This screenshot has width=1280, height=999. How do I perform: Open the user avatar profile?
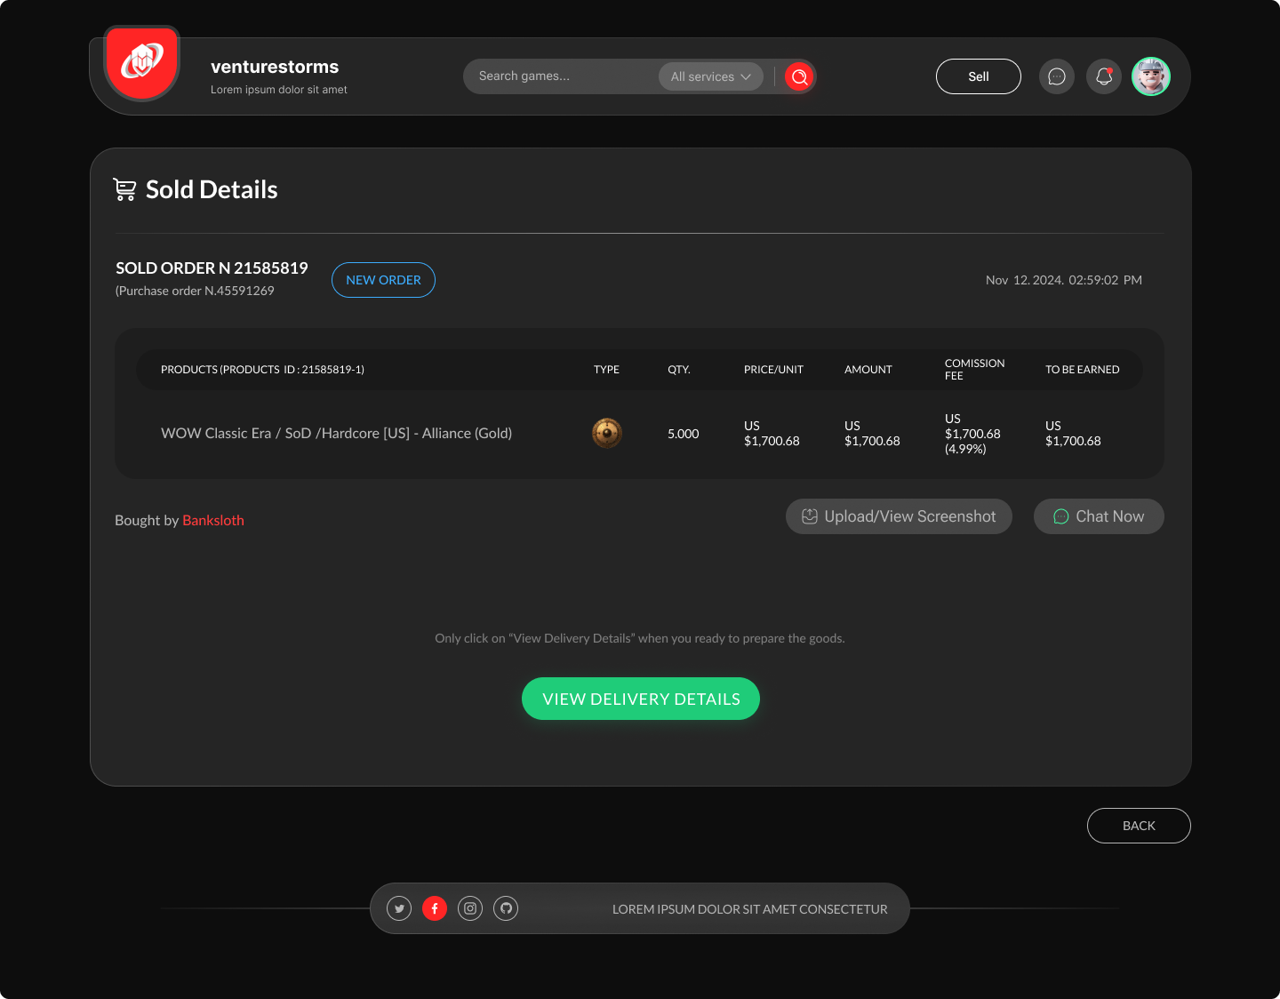pyautogui.click(x=1151, y=76)
